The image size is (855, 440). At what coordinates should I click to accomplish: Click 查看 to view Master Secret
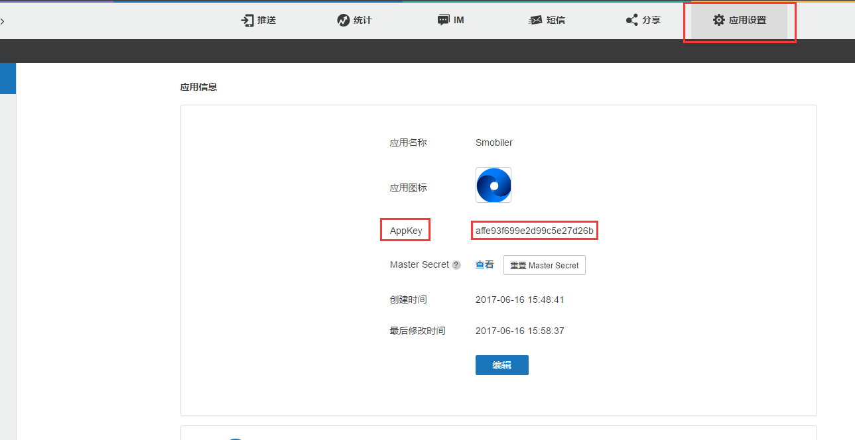[485, 264]
